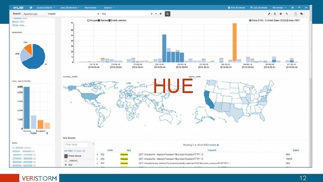Click the large blue js pie slice
Image resolution: width=323 pixels, height=182 pixels.
coord(37,59)
